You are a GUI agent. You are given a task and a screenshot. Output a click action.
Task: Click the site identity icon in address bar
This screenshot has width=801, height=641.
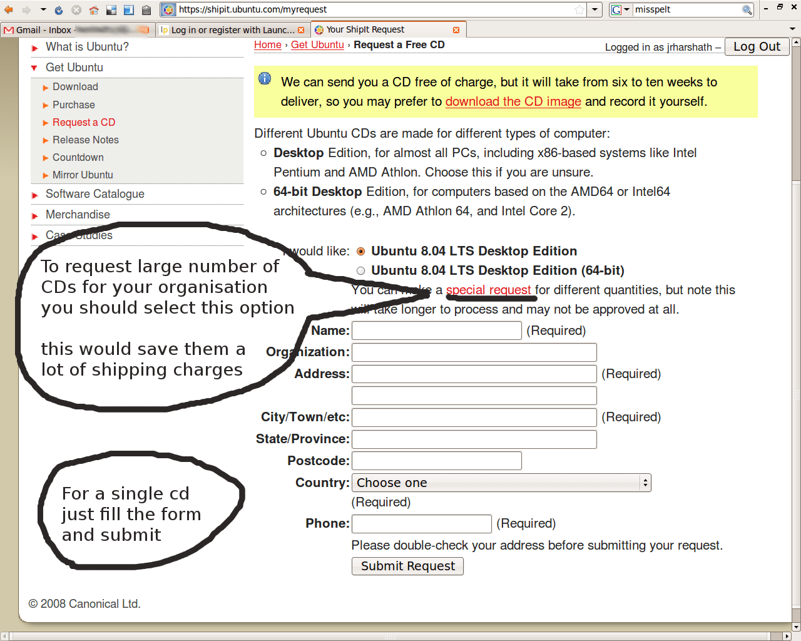click(x=168, y=9)
